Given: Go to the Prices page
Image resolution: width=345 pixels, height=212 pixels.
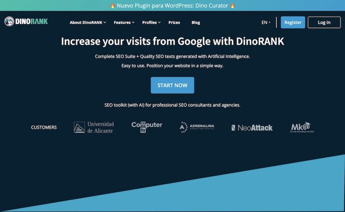Looking at the screenshot, I should [x=174, y=23].
